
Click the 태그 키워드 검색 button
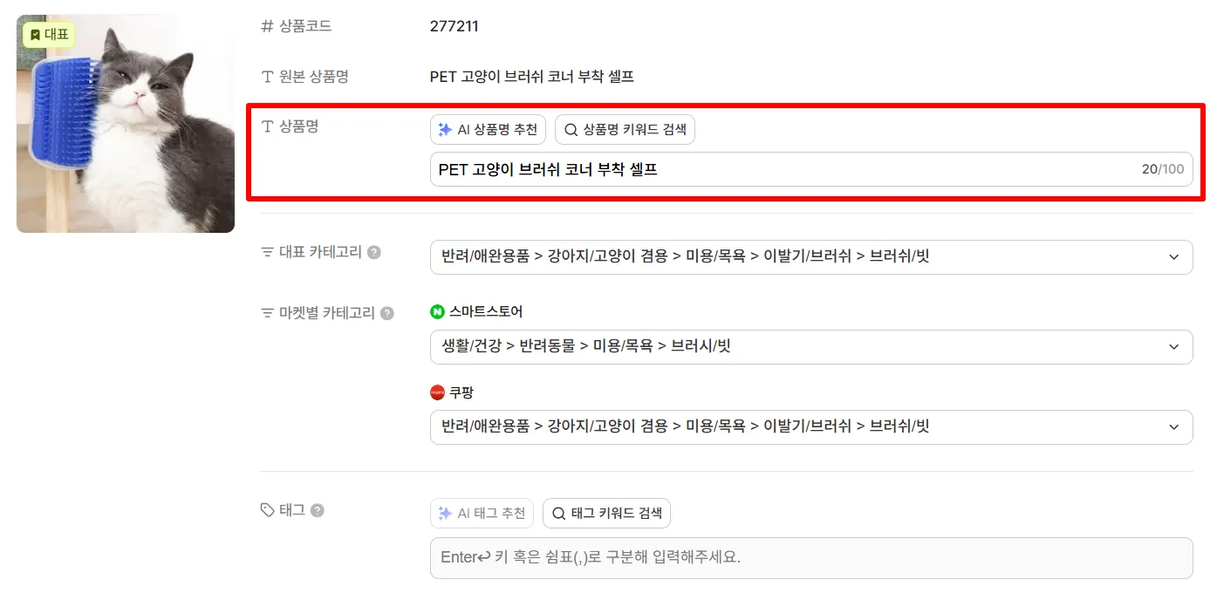click(x=606, y=514)
